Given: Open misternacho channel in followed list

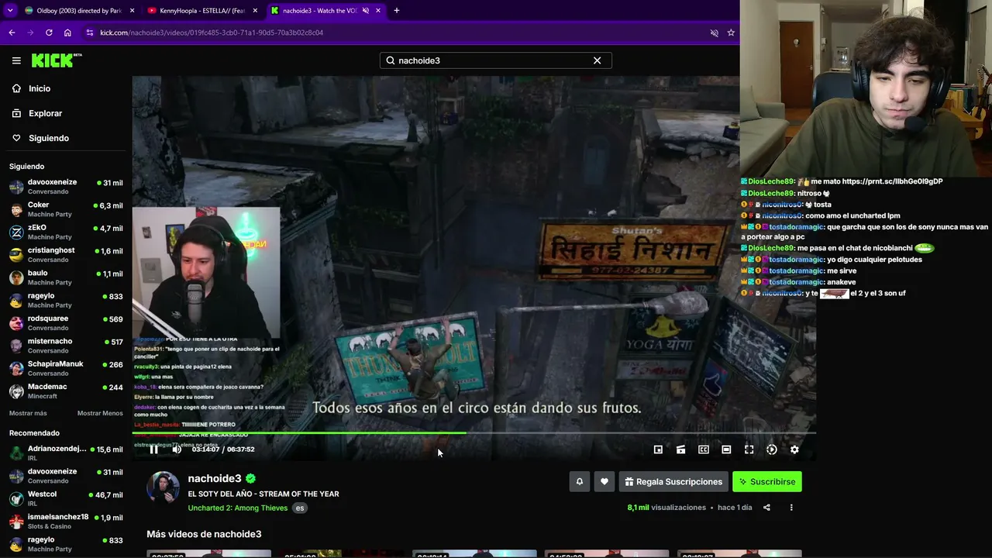Looking at the screenshot, I should (x=66, y=346).
